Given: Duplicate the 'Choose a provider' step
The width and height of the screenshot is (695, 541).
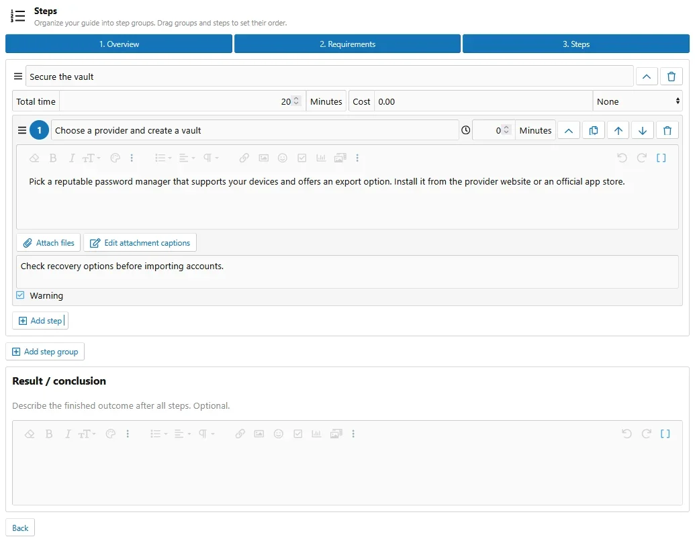Looking at the screenshot, I should [594, 131].
